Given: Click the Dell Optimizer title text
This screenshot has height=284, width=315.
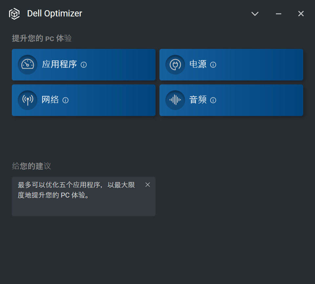Looking at the screenshot, I should tap(54, 14).
